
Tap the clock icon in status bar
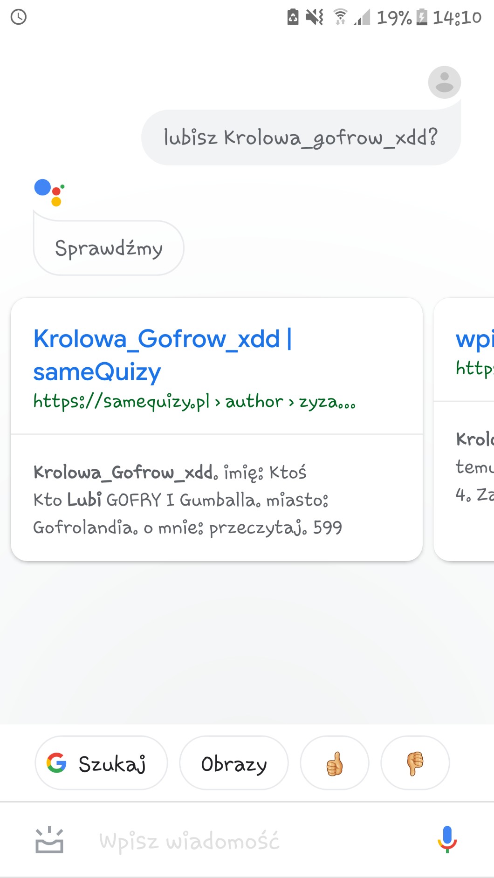[19, 17]
